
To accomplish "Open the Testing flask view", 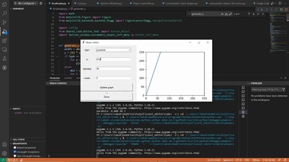I will pos(5,58).
